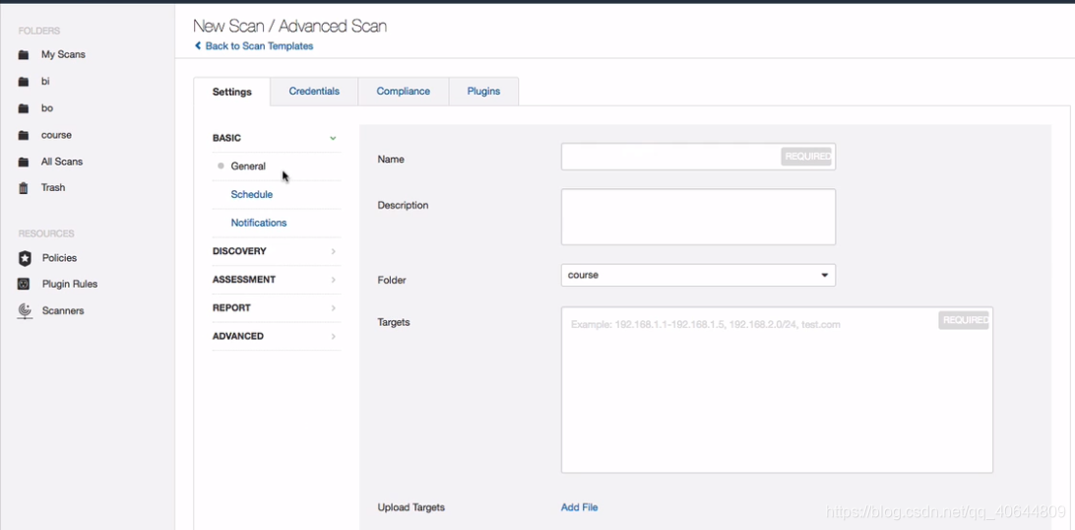
Task: Show All Scans list
Action: 62,162
